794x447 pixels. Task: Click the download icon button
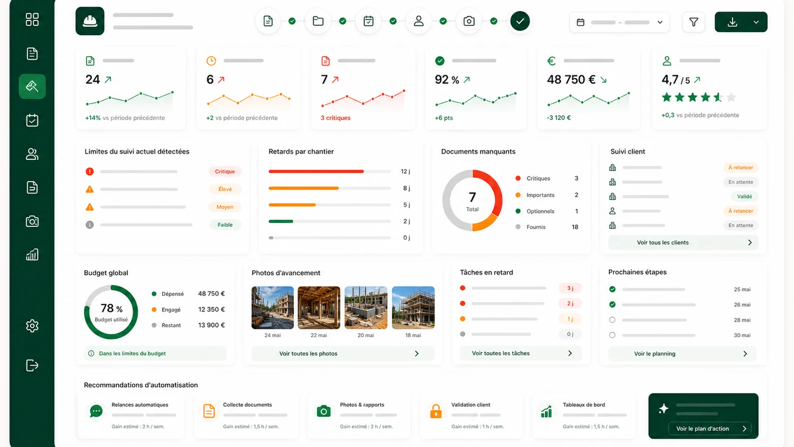(x=732, y=22)
